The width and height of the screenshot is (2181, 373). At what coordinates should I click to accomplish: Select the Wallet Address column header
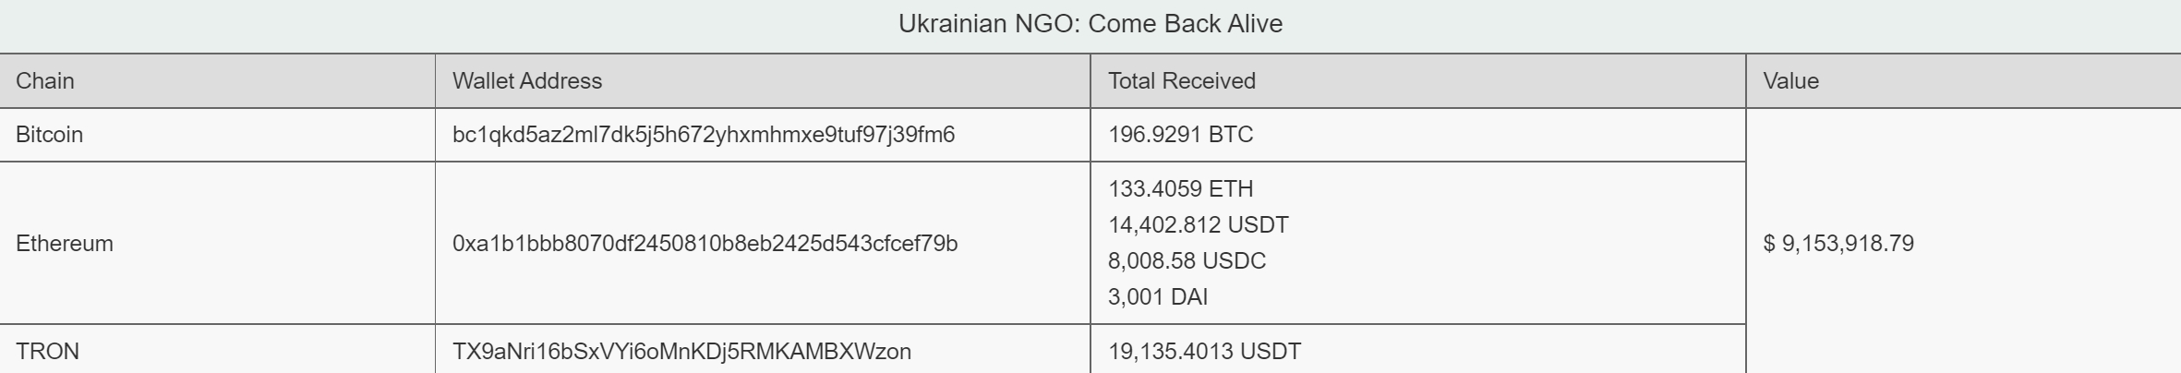click(763, 81)
